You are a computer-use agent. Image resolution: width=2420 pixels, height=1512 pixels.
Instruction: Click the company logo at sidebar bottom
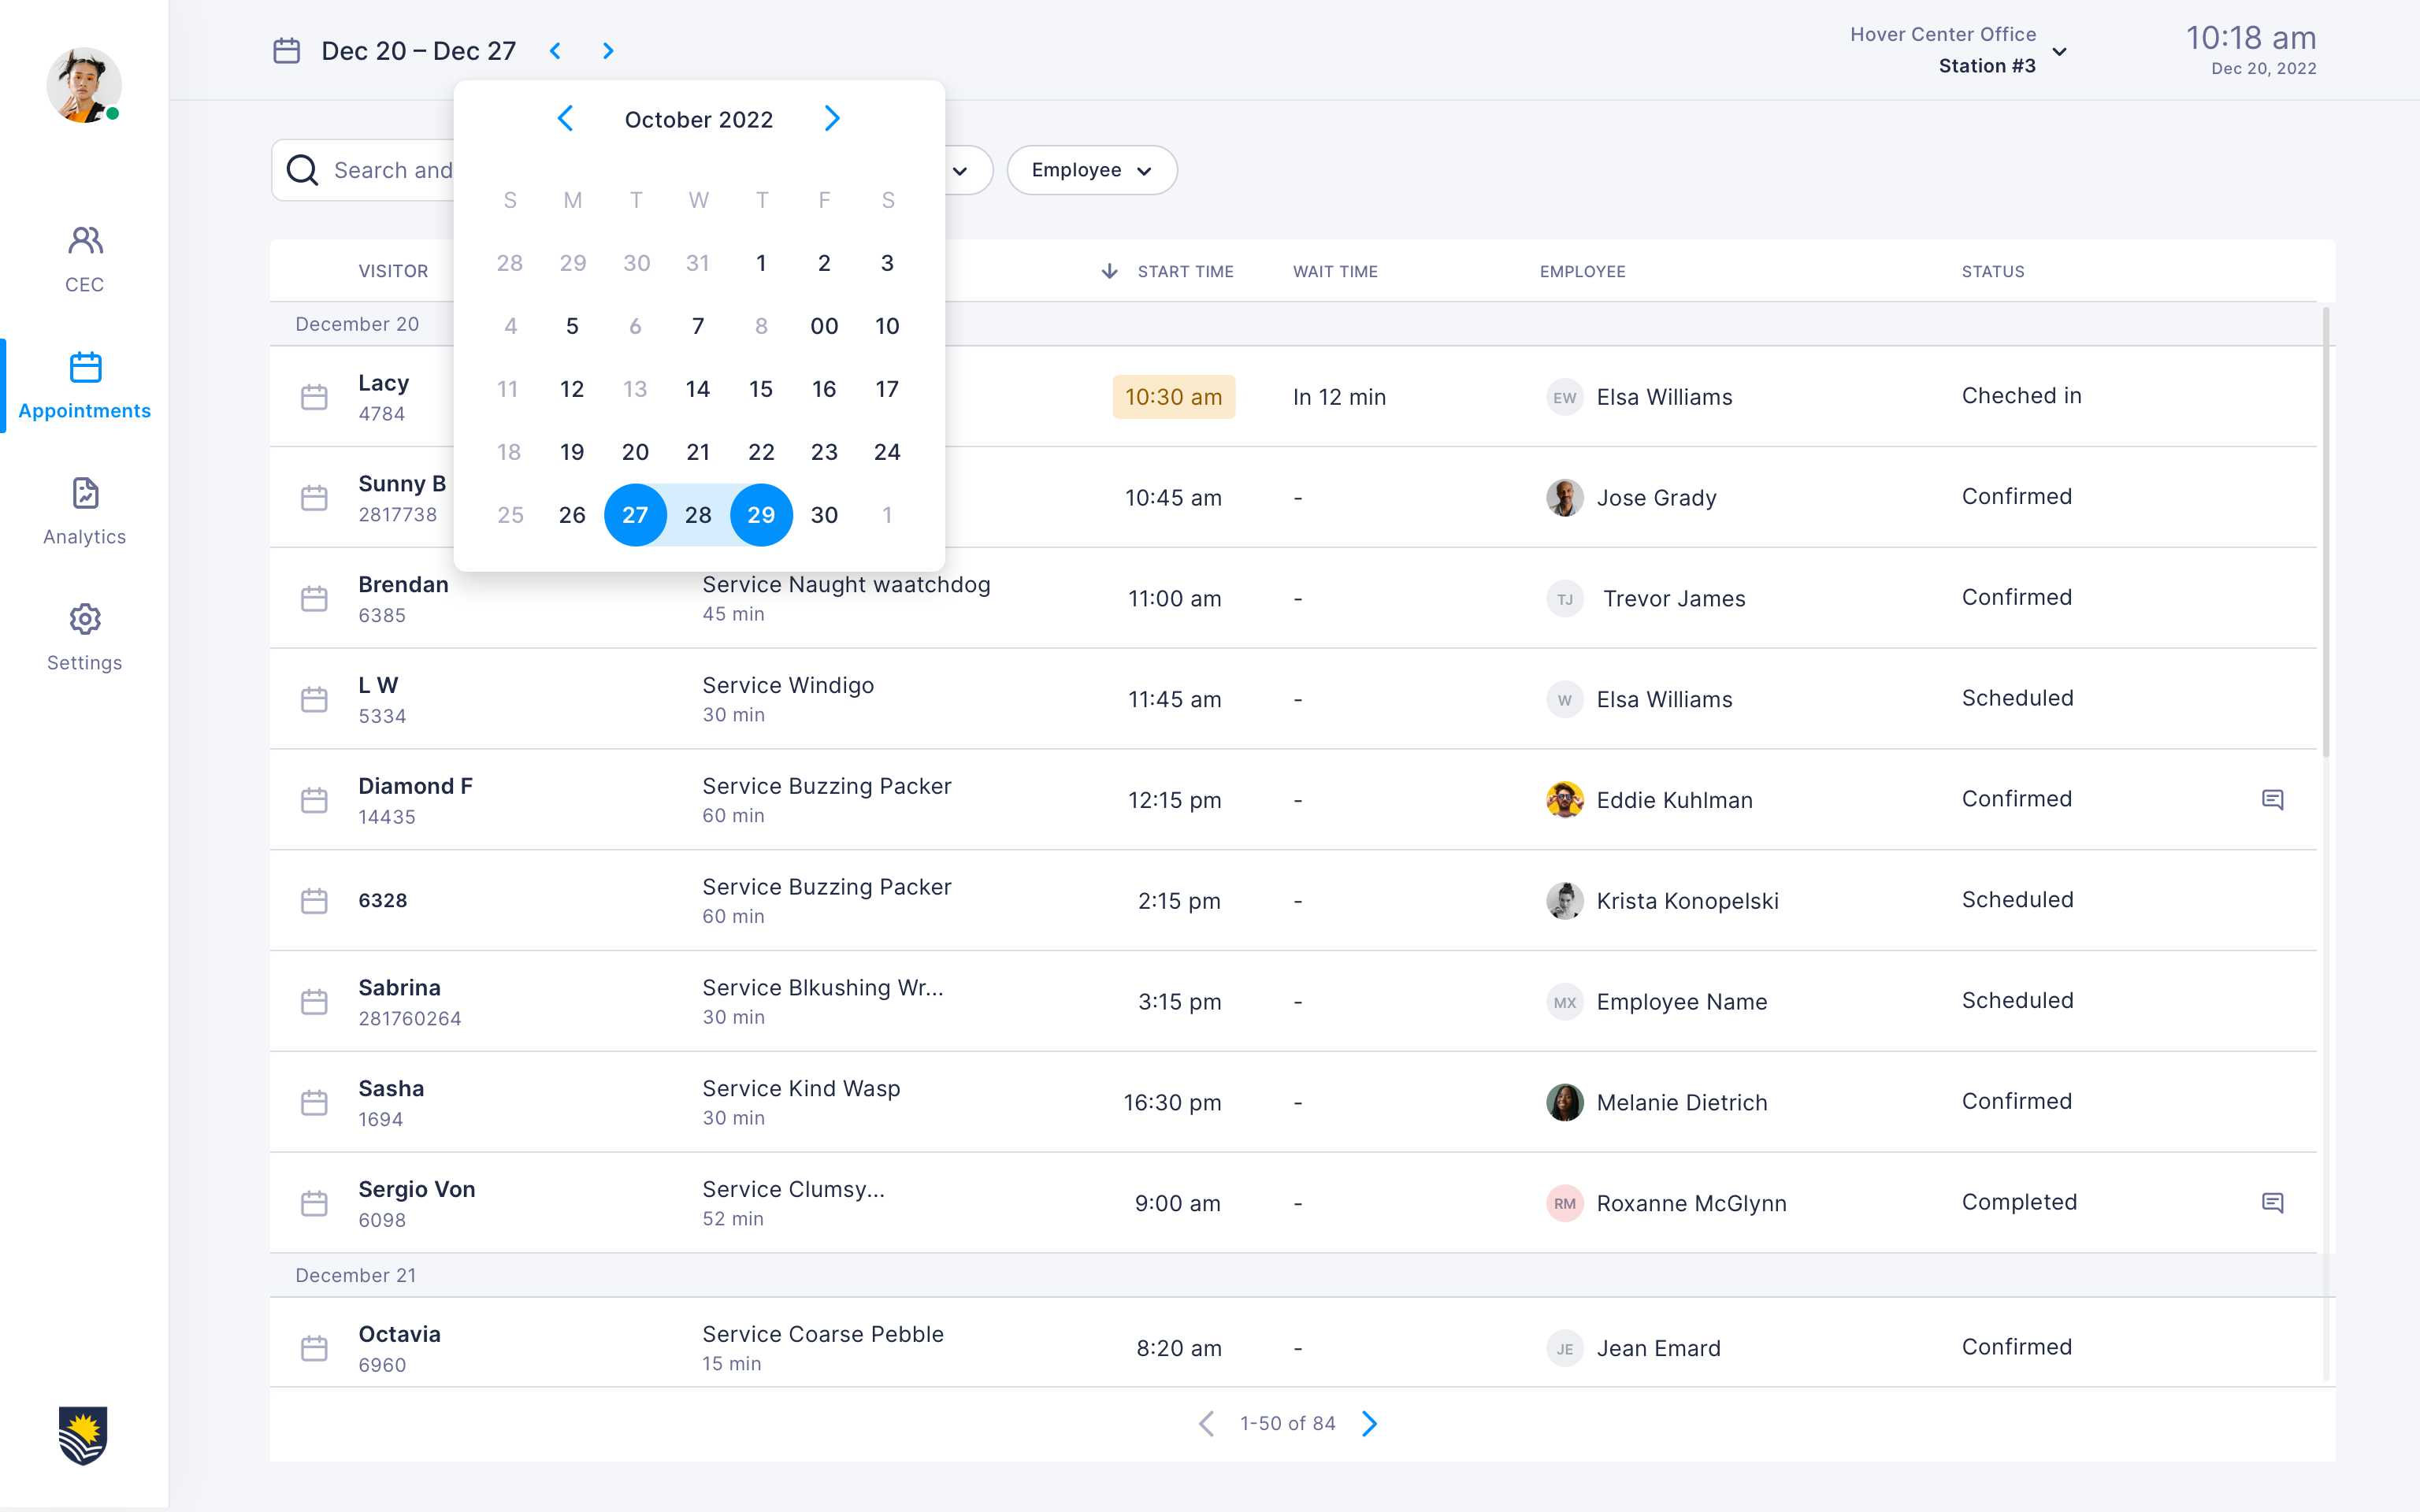[x=83, y=1435]
